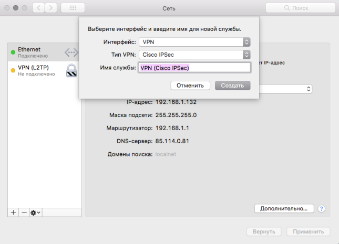Open the Интерфейс dropdown
Viewport: 339px width, 244px height.
[x=194, y=42]
